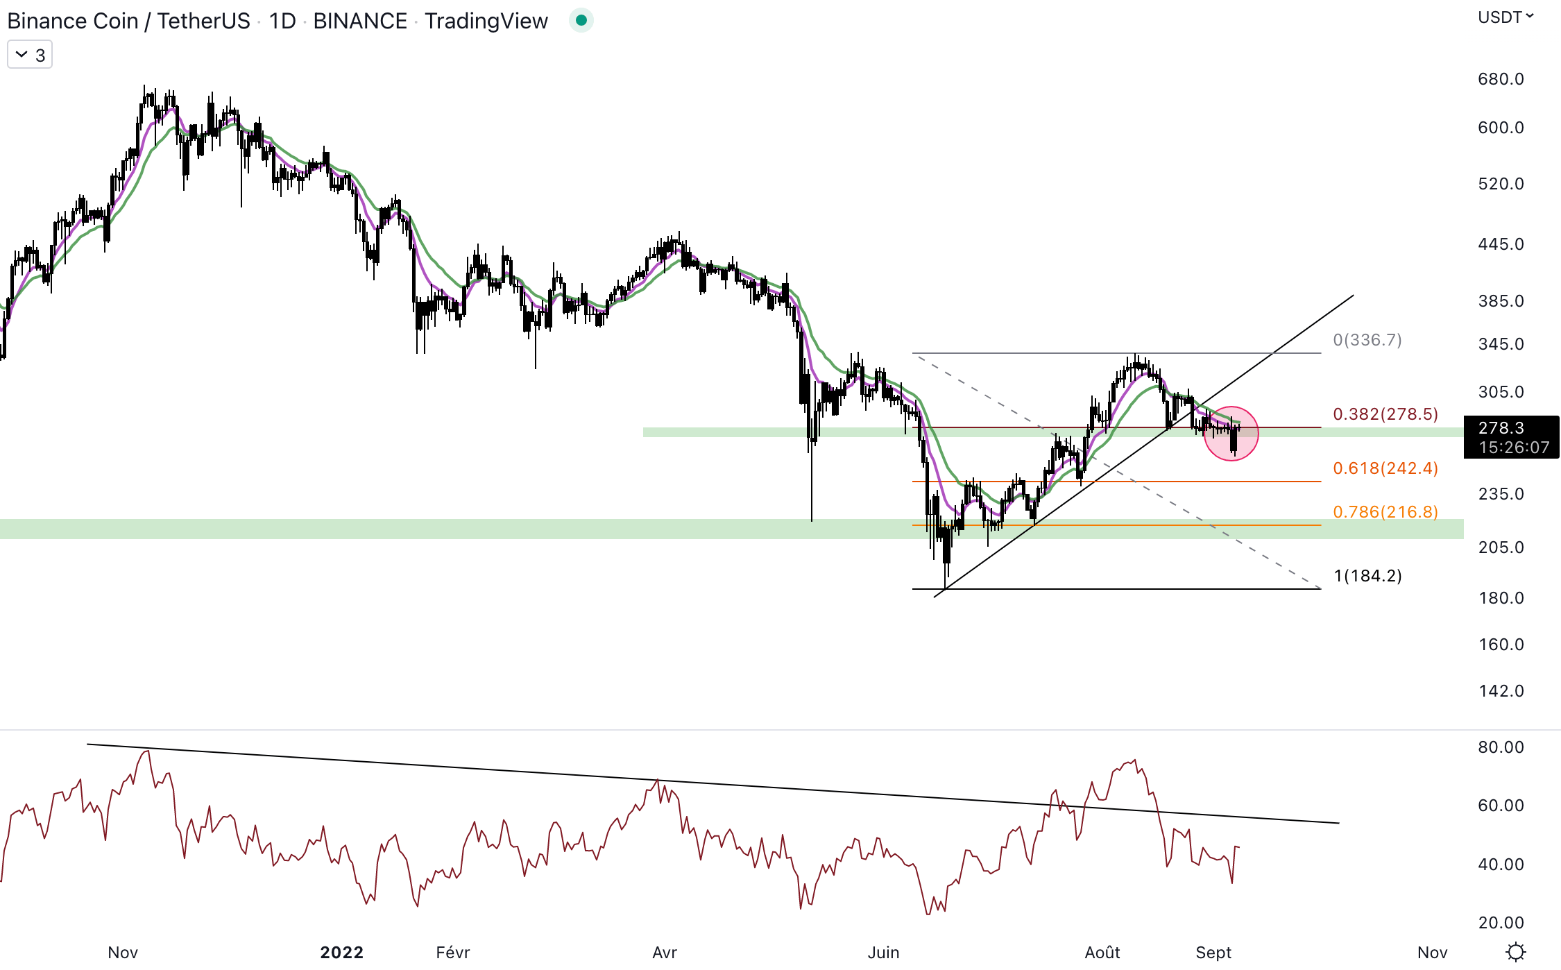Select the 0.618(242.4) Fibonacci level label

click(1385, 468)
